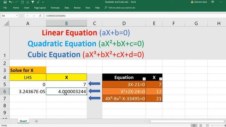The width and height of the screenshot is (226, 127).
Task: Open the Review tab
Action: tap(77, 8)
